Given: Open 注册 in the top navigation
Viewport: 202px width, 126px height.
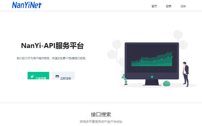Looking at the screenshot, I should [x=183, y=6].
